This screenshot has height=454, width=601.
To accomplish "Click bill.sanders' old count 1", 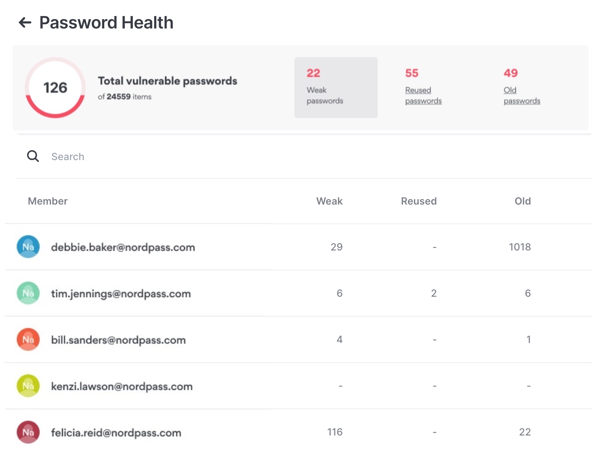I will click(x=529, y=339).
